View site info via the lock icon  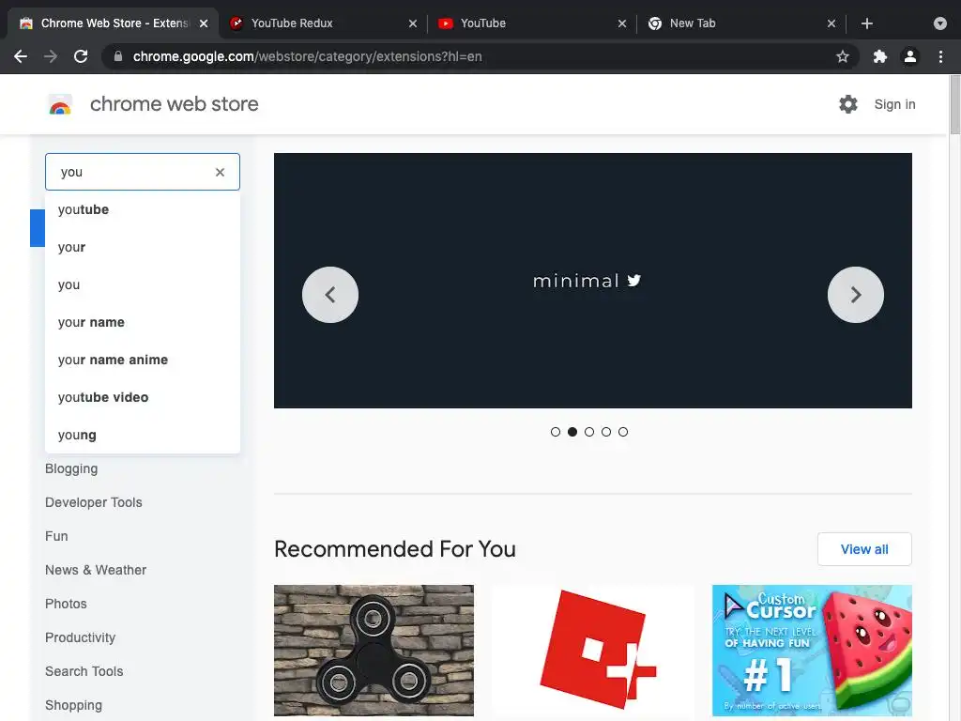click(118, 56)
